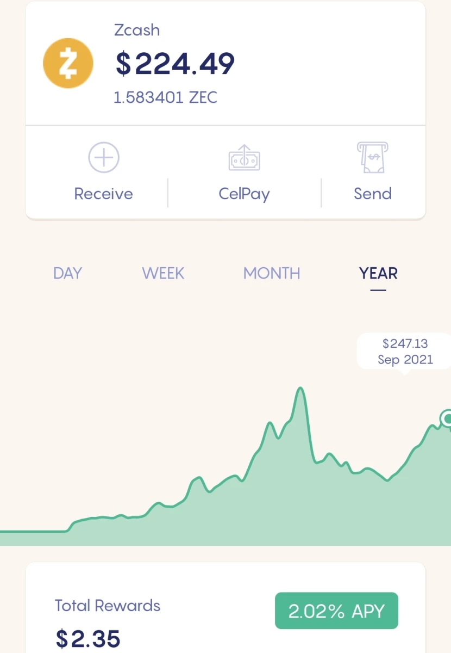This screenshot has height=653, width=451.
Task: Open the Total Rewards card
Action: coord(225,608)
